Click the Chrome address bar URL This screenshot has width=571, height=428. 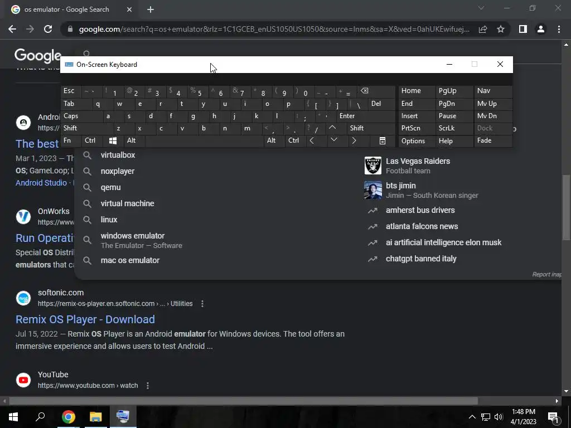click(x=274, y=29)
